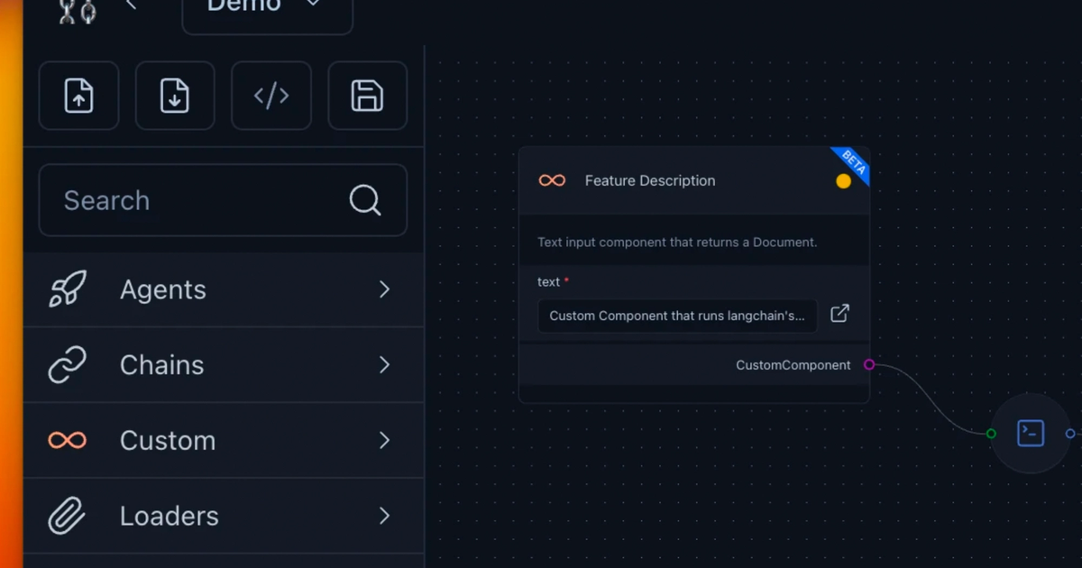
Task: Click the infinity icon beside Custom
Action: tap(68, 440)
